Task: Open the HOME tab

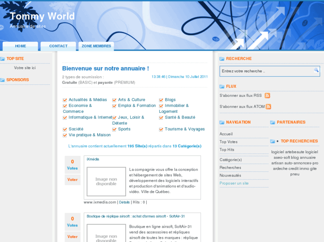Action: [x=20, y=46]
